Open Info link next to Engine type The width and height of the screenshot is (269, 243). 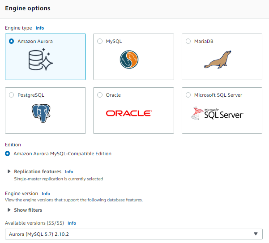(40, 28)
